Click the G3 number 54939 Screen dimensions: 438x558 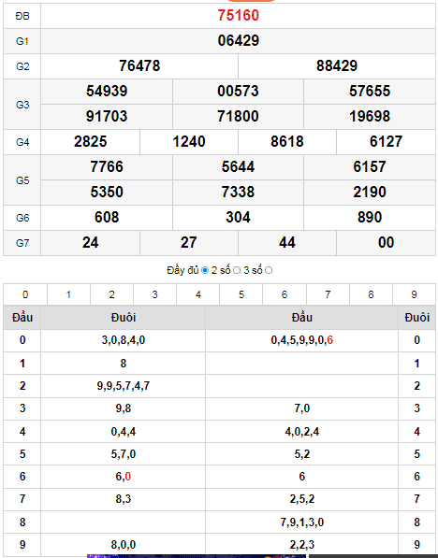tap(107, 91)
